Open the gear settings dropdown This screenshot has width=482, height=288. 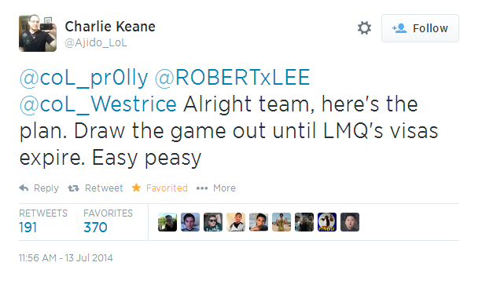(364, 28)
